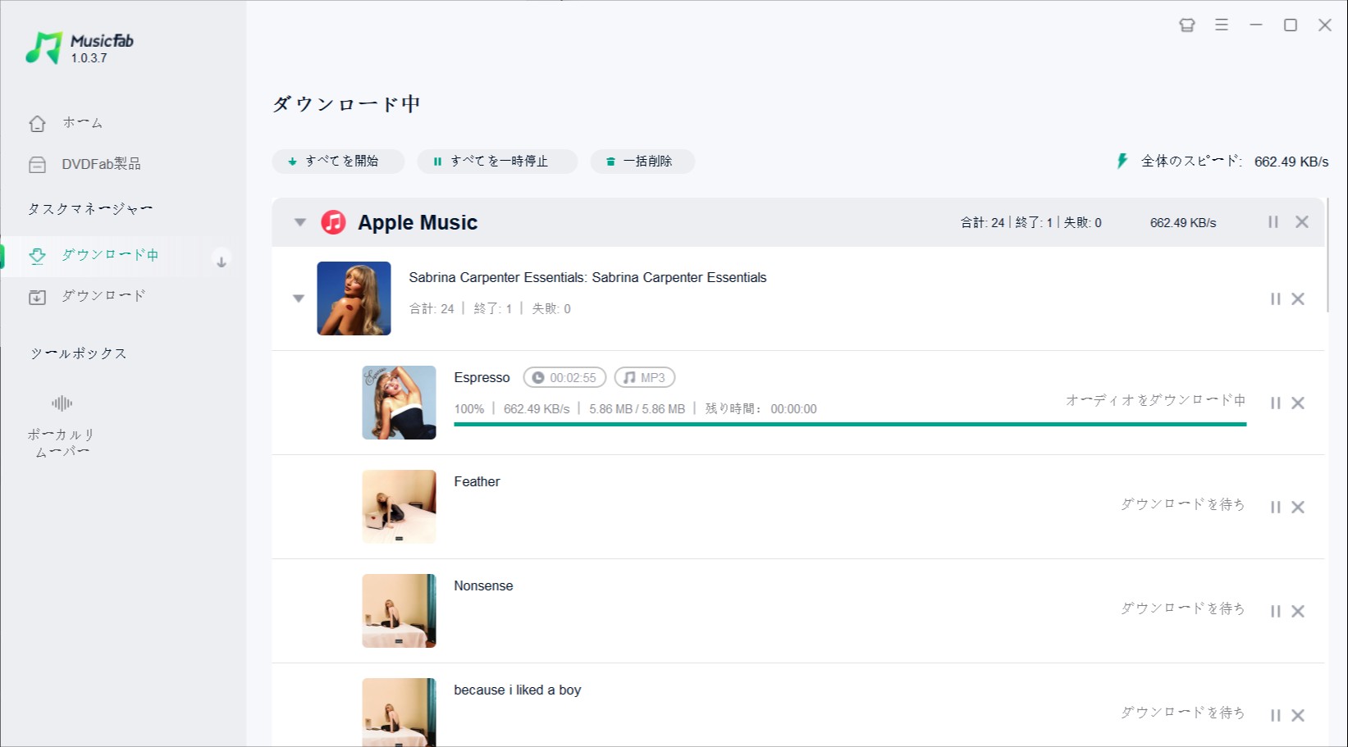Click the 00:02:55 duration badge
Image resolution: width=1348 pixels, height=747 pixels.
point(564,378)
